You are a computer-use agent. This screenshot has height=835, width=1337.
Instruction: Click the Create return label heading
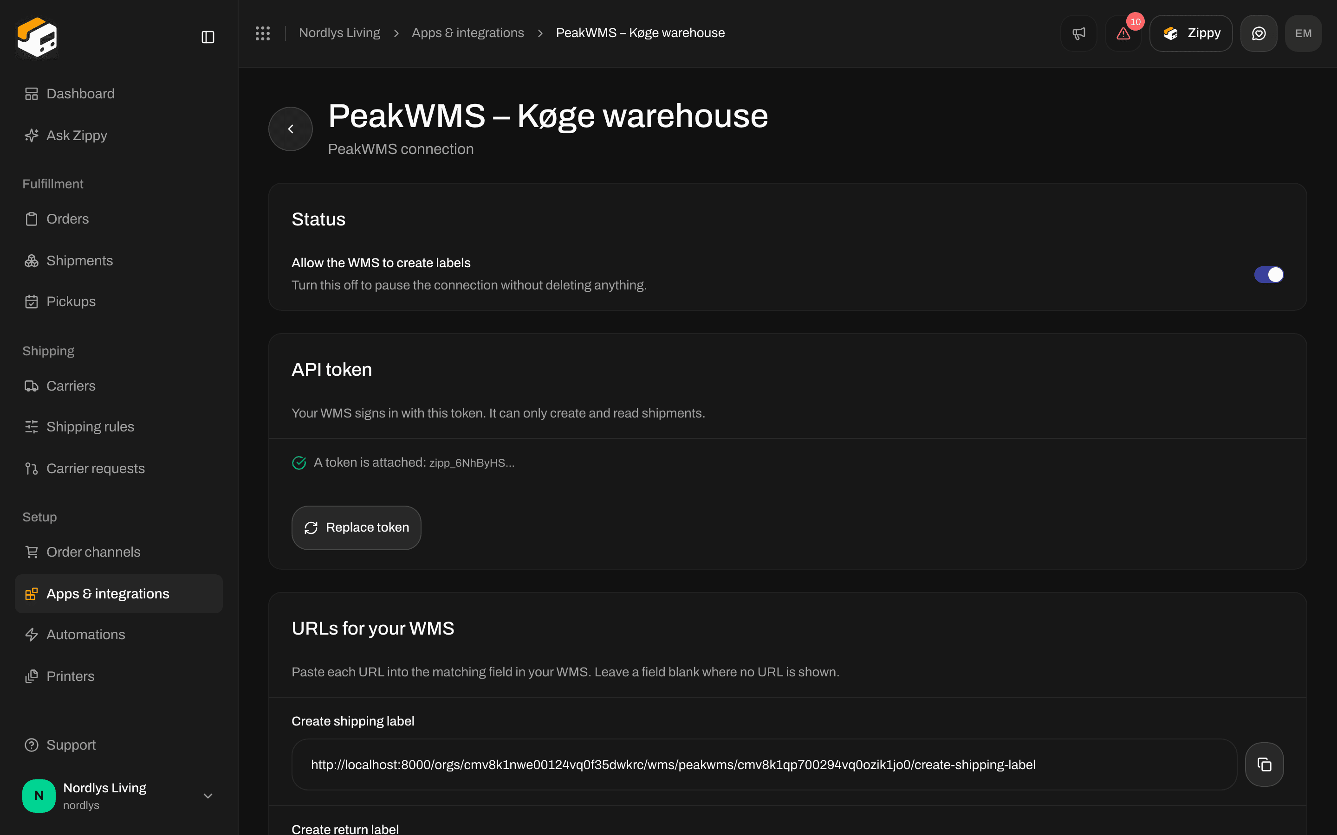coord(345,829)
